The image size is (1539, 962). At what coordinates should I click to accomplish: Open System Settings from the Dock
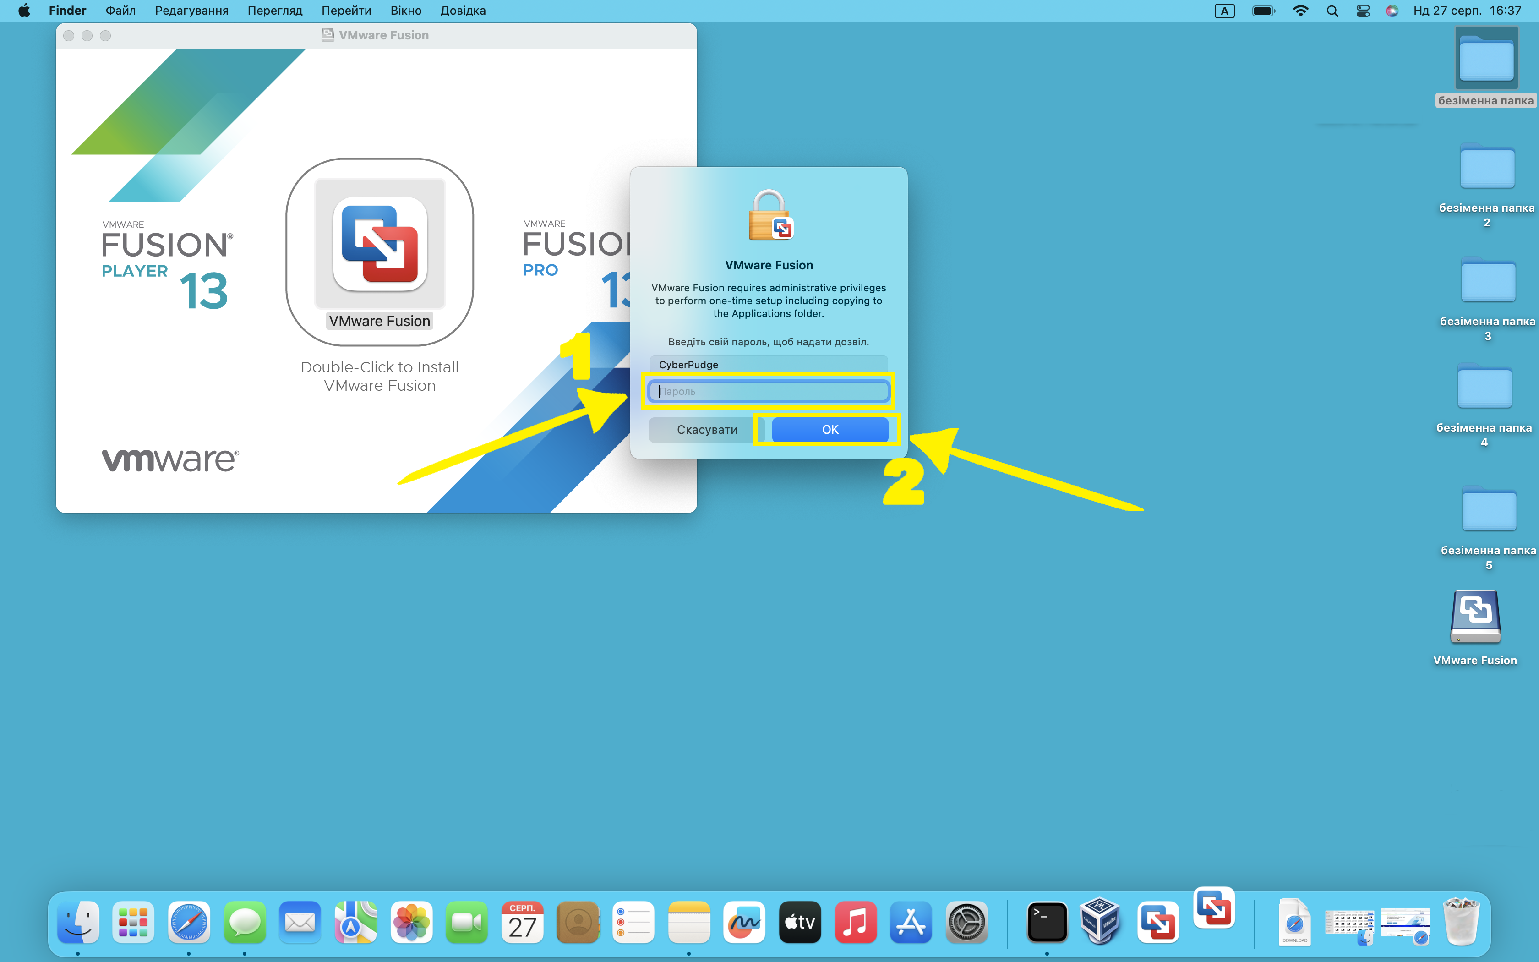click(966, 922)
